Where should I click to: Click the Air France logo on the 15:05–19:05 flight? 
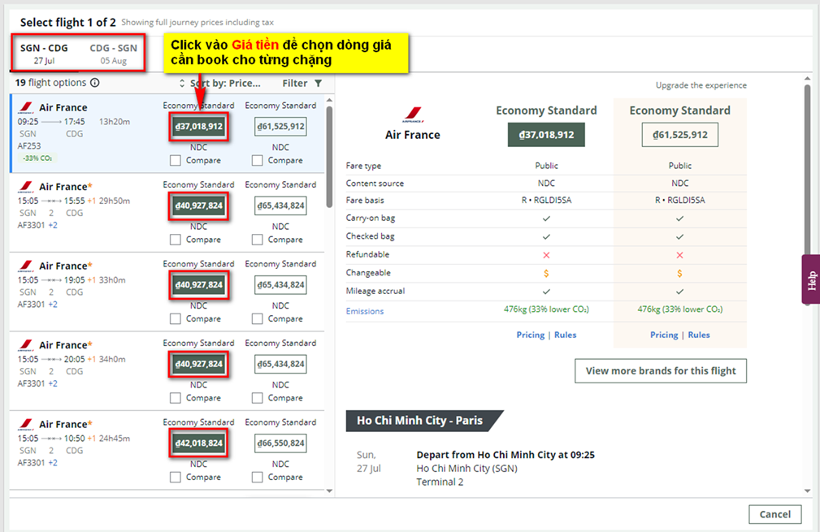[26, 266]
